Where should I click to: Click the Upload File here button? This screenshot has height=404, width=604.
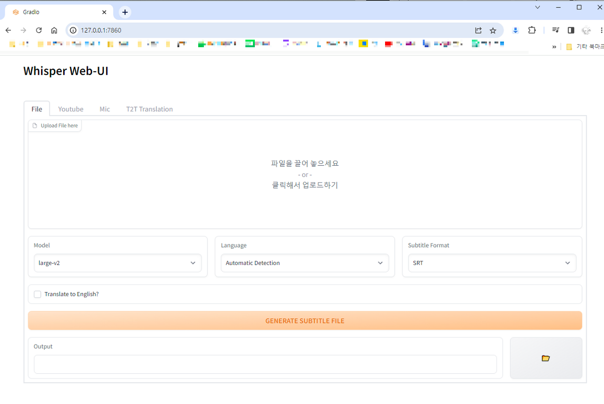click(x=55, y=125)
